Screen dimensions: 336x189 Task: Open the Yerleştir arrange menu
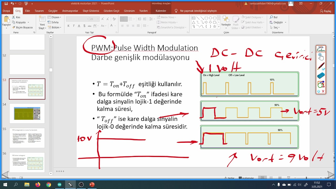[226, 22]
